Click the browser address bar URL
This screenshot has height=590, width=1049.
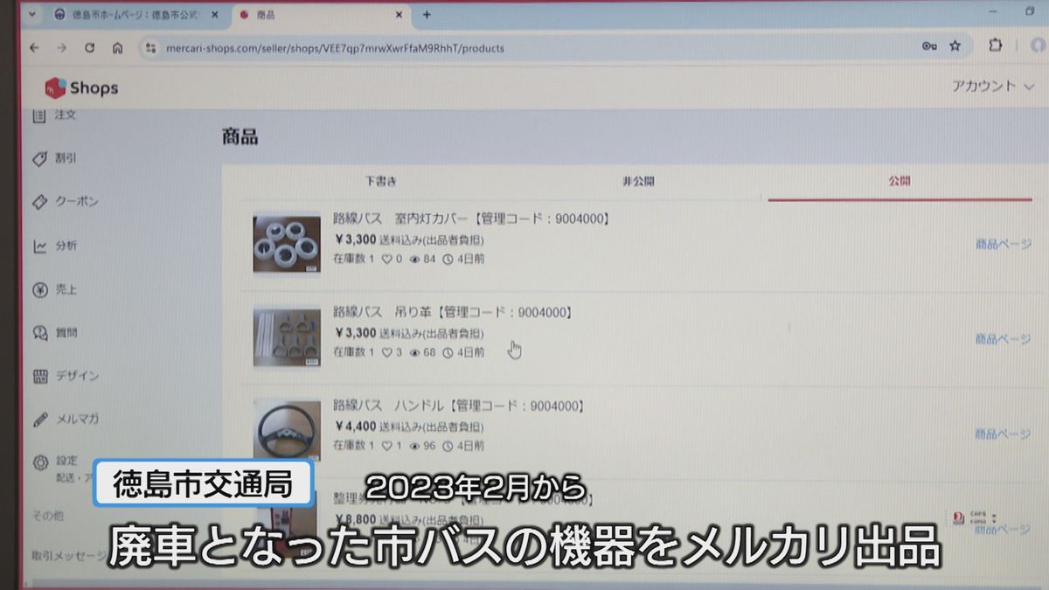335,48
